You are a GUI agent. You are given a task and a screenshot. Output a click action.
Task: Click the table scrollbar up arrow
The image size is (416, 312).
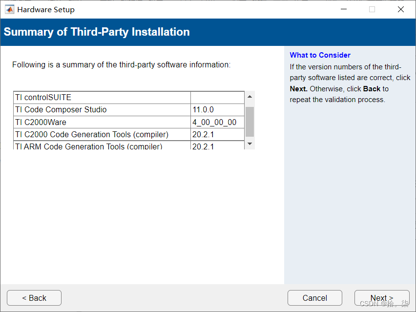point(250,97)
